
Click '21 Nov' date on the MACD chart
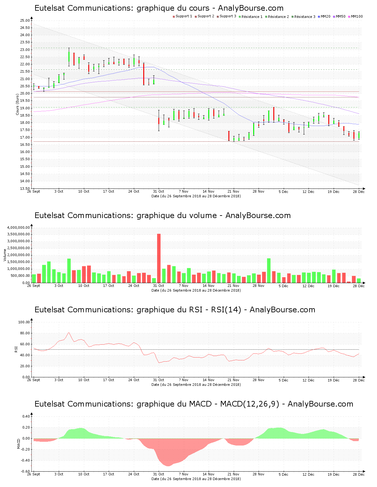[233, 474]
